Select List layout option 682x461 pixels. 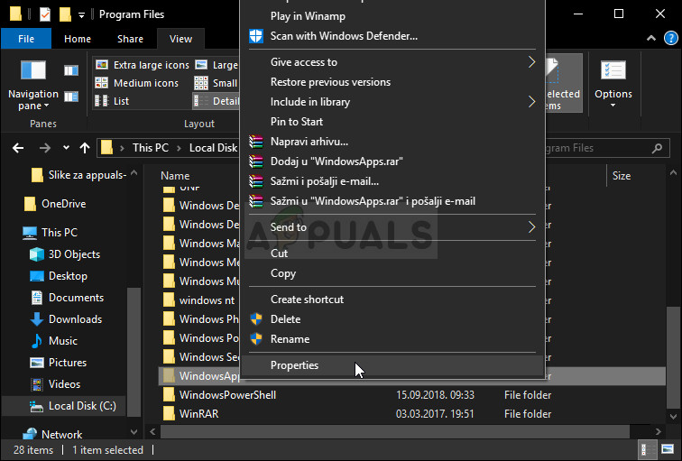tap(112, 101)
